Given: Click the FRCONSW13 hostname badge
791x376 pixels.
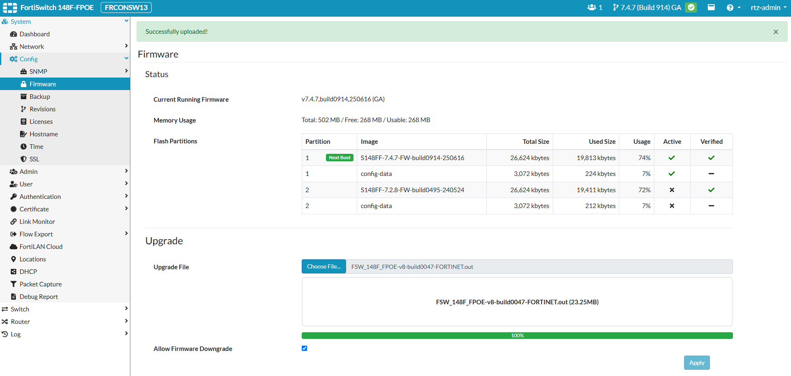Looking at the screenshot, I should [126, 8].
